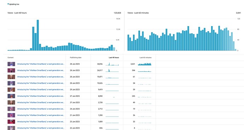This screenshot has height=130, width=244.
Task: Click the 60-minute sparkline beside 245
Action: (x=145, y=97)
